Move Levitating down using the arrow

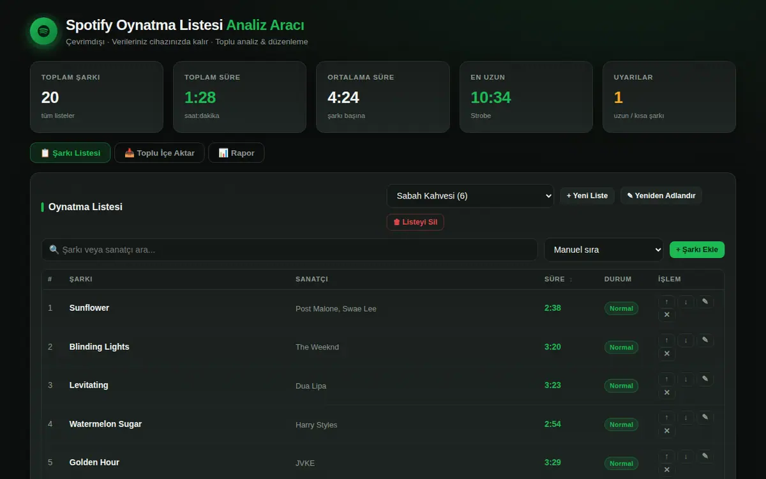[686, 379]
